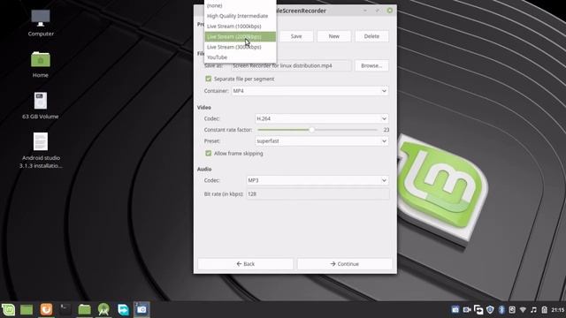Click the Bit rate (in kbps) field
Screen dimensions: 566x318
317,194
